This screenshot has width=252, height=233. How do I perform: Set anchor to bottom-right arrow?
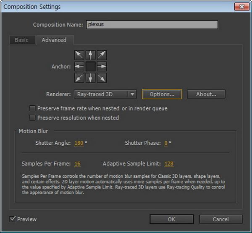pos(102,78)
